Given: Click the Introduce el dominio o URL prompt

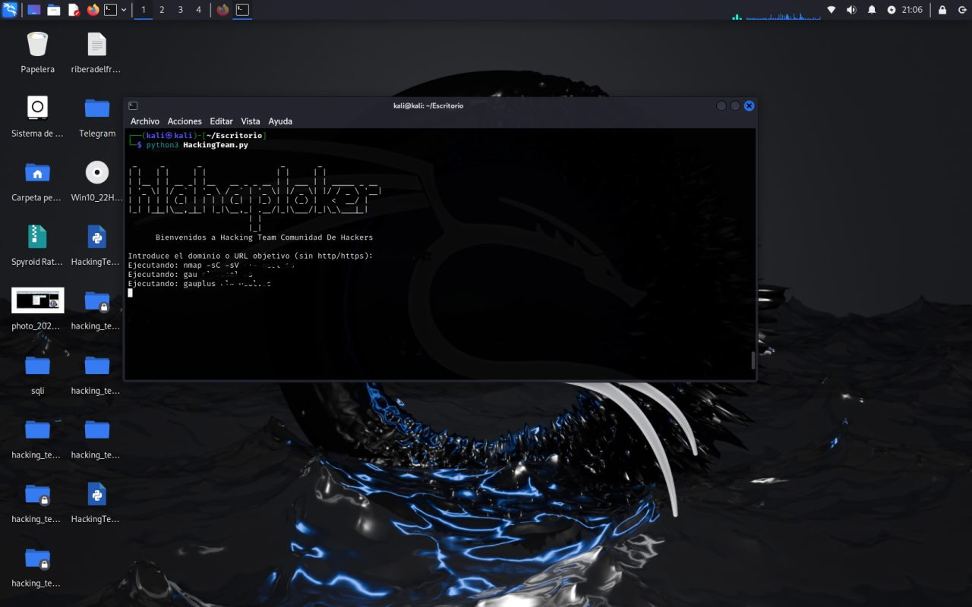Looking at the screenshot, I should pyautogui.click(x=251, y=256).
